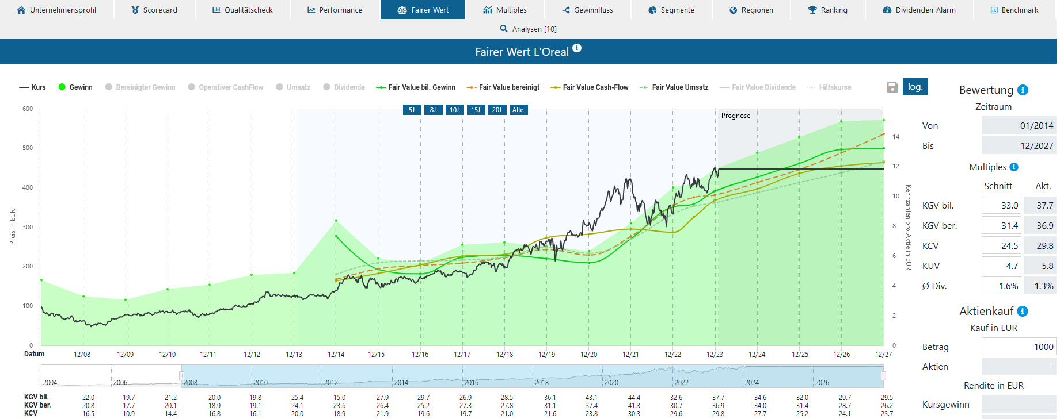
Task: Toggle the Fair Value Umsatz line
Action: 674,87
